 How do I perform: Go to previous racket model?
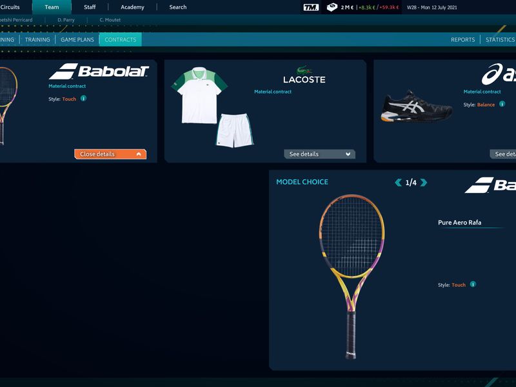(x=399, y=183)
